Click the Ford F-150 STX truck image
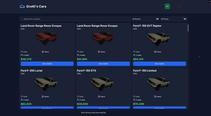The image size is (211, 116). pos(102,84)
